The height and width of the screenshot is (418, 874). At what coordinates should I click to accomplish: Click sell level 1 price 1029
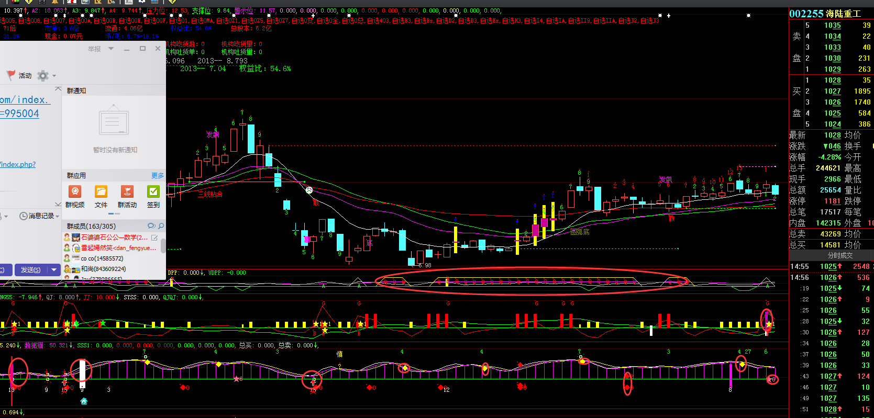pos(832,69)
